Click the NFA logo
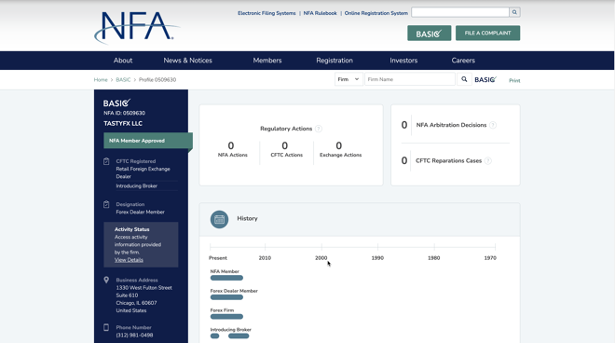Viewport: 615px width, 343px height. (137, 27)
